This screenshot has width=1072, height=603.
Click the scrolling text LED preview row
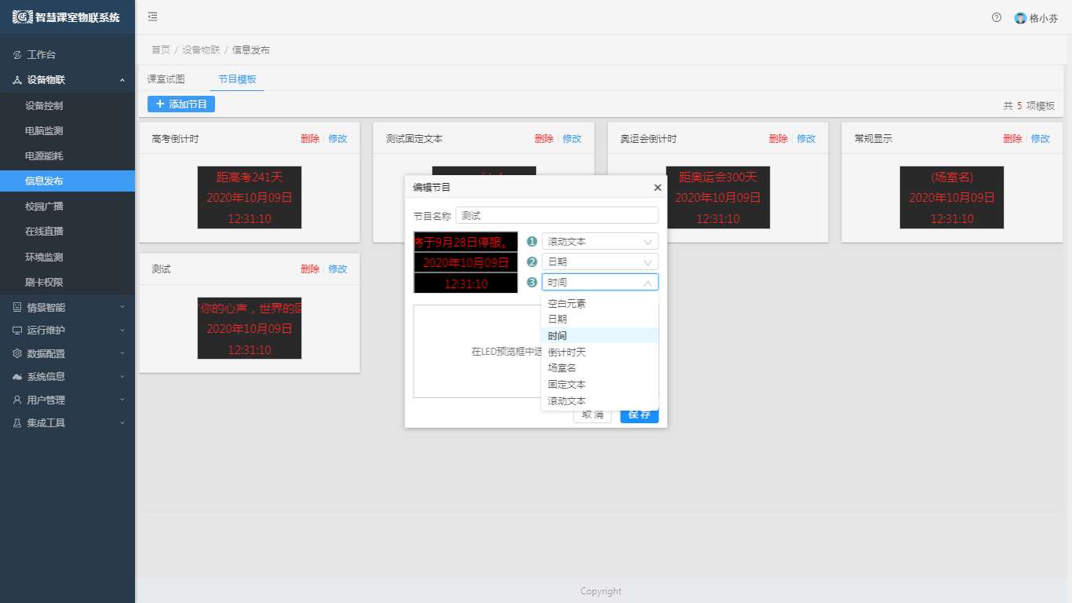click(x=465, y=242)
